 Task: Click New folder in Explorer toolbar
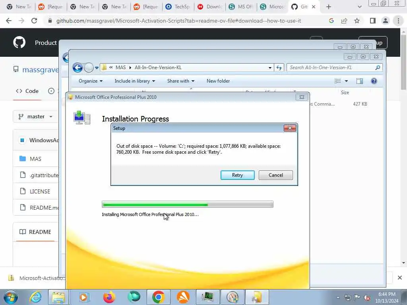coord(218,81)
